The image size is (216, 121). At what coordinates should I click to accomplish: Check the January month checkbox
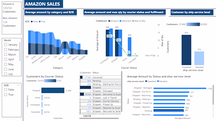6,45
